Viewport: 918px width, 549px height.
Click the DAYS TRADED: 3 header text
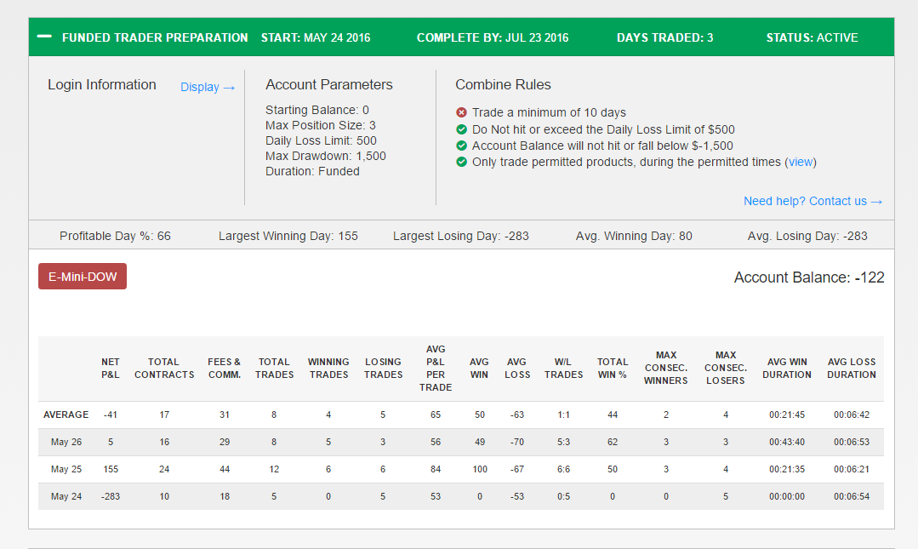tap(665, 37)
